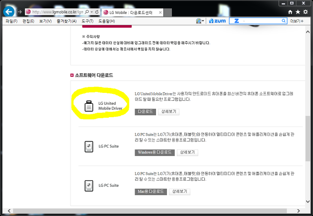Click the blue browser Back arrow button

click(9, 12)
